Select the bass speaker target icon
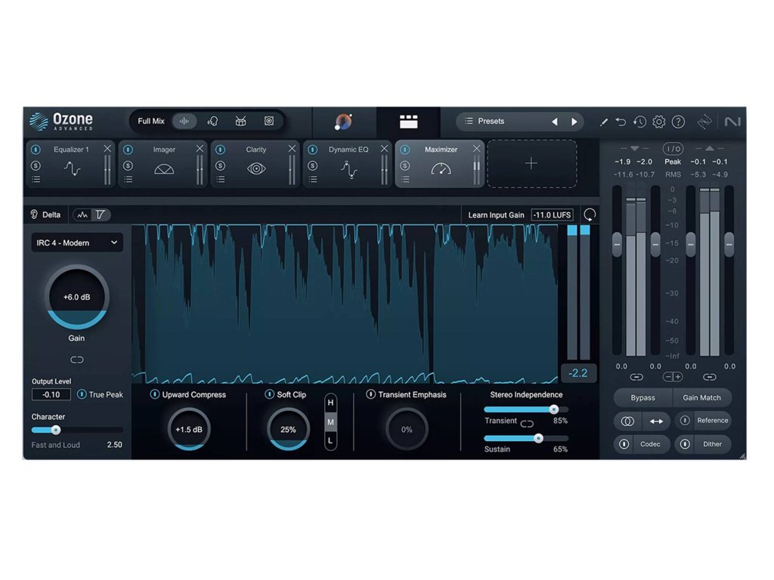 pos(269,121)
